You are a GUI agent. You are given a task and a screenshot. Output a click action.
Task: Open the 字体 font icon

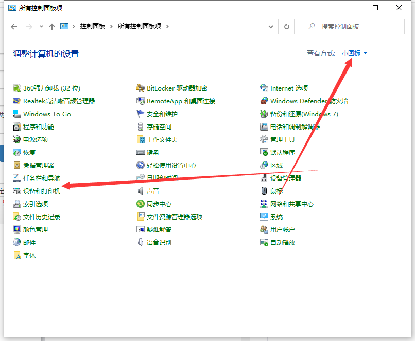pyautogui.click(x=16, y=256)
